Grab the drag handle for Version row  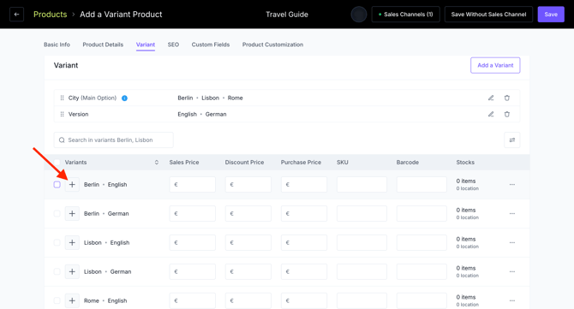point(62,114)
